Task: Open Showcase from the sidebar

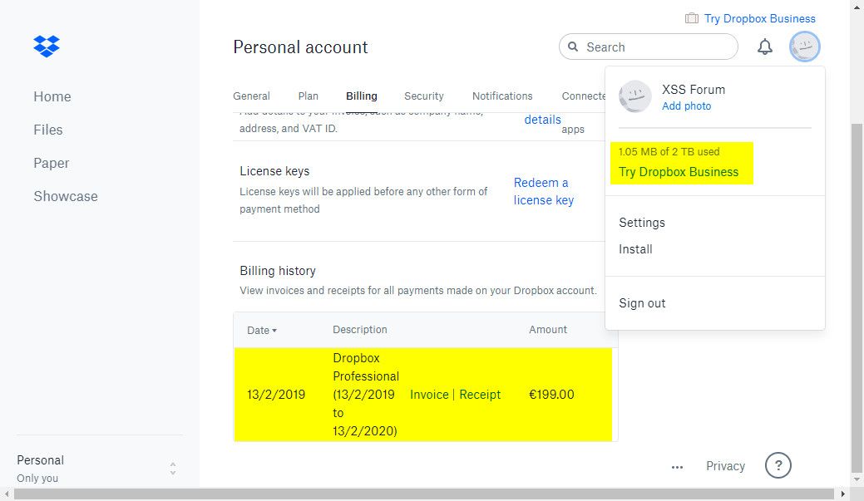Action: click(66, 196)
